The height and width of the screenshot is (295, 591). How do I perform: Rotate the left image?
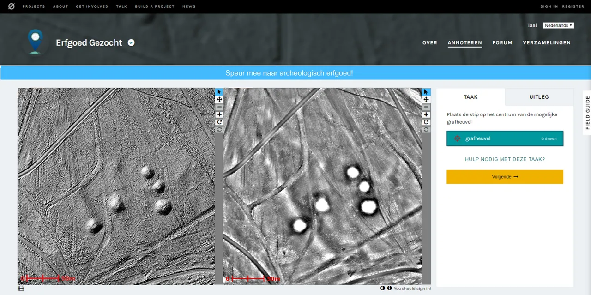pyautogui.click(x=219, y=122)
